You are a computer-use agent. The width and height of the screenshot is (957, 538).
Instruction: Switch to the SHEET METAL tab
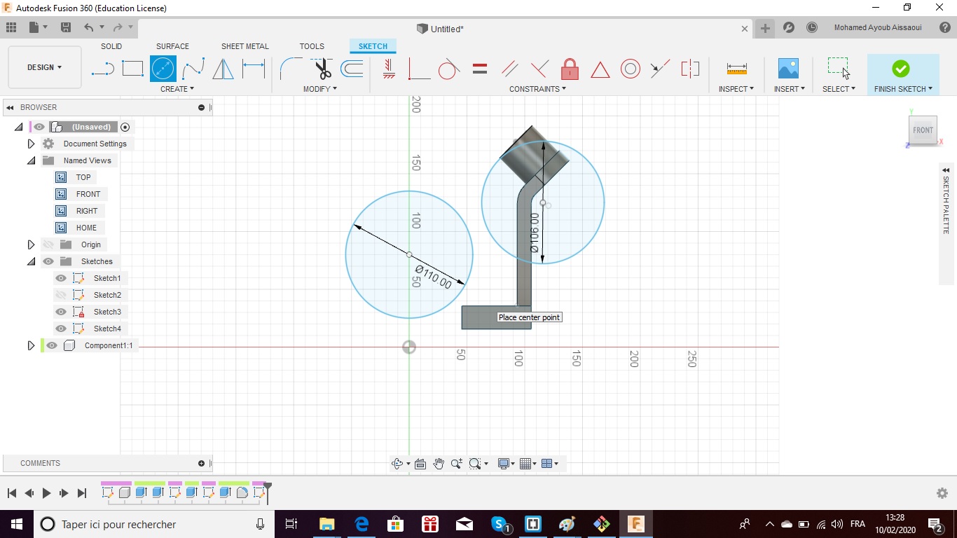pos(245,46)
